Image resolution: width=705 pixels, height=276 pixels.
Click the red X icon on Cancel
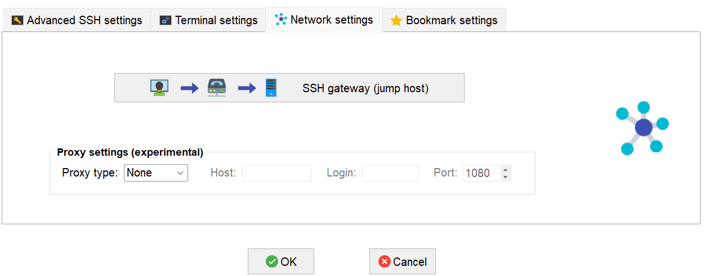pyautogui.click(x=385, y=261)
